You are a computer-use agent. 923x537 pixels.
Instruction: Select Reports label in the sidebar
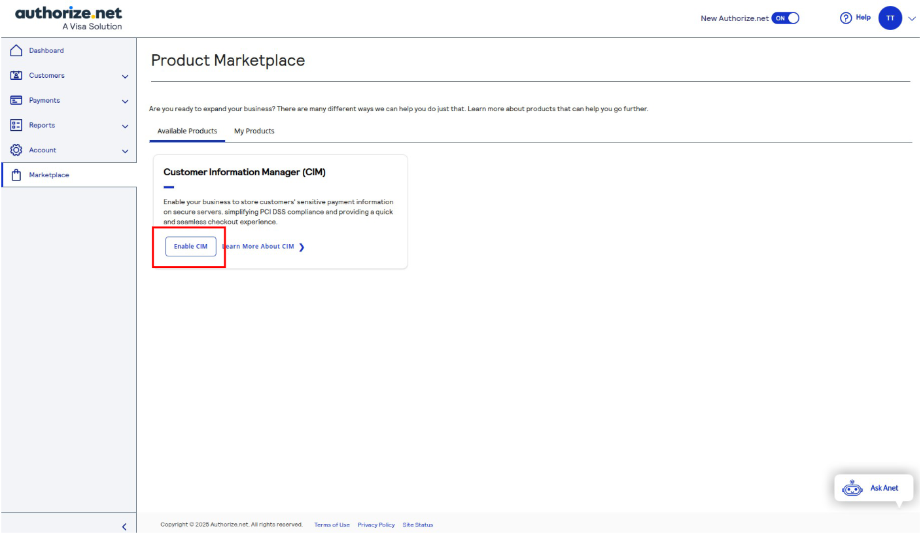point(42,126)
